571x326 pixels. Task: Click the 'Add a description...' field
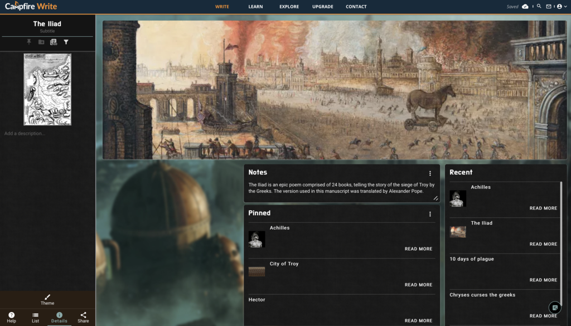pyautogui.click(x=25, y=134)
